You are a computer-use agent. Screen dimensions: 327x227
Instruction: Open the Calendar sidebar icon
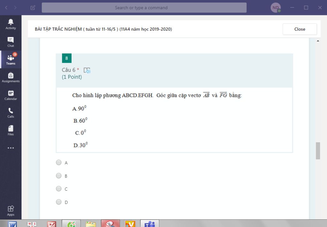[x=11, y=95]
